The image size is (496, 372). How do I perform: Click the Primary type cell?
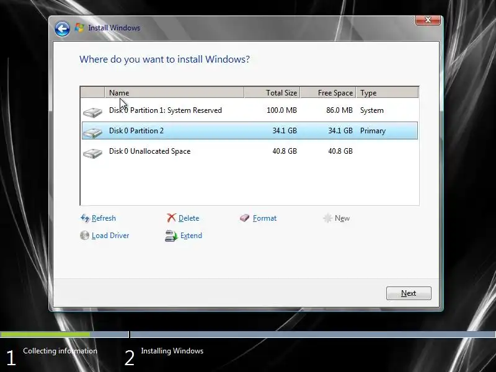pyautogui.click(x=373, y=131)
